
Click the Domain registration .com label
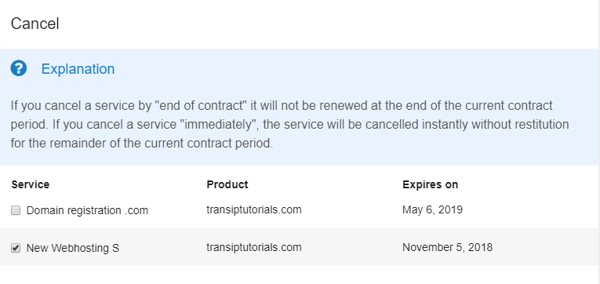coord(87,210)
